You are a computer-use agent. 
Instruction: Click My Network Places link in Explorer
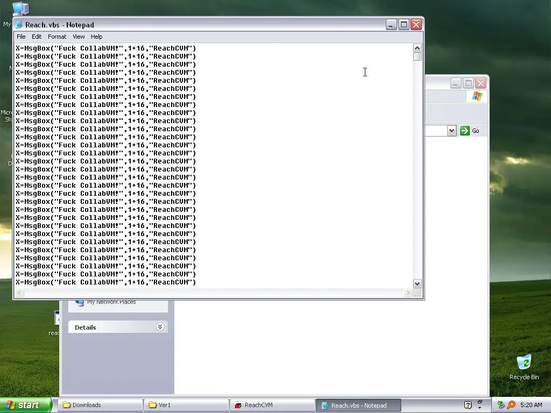[x=111, y=302]
